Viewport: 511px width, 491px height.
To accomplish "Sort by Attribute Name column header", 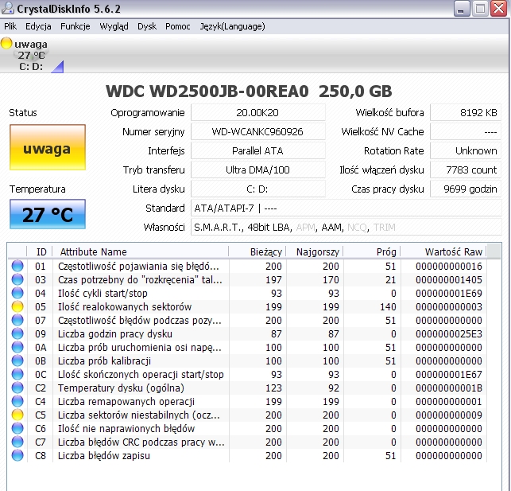I will 141,251.
